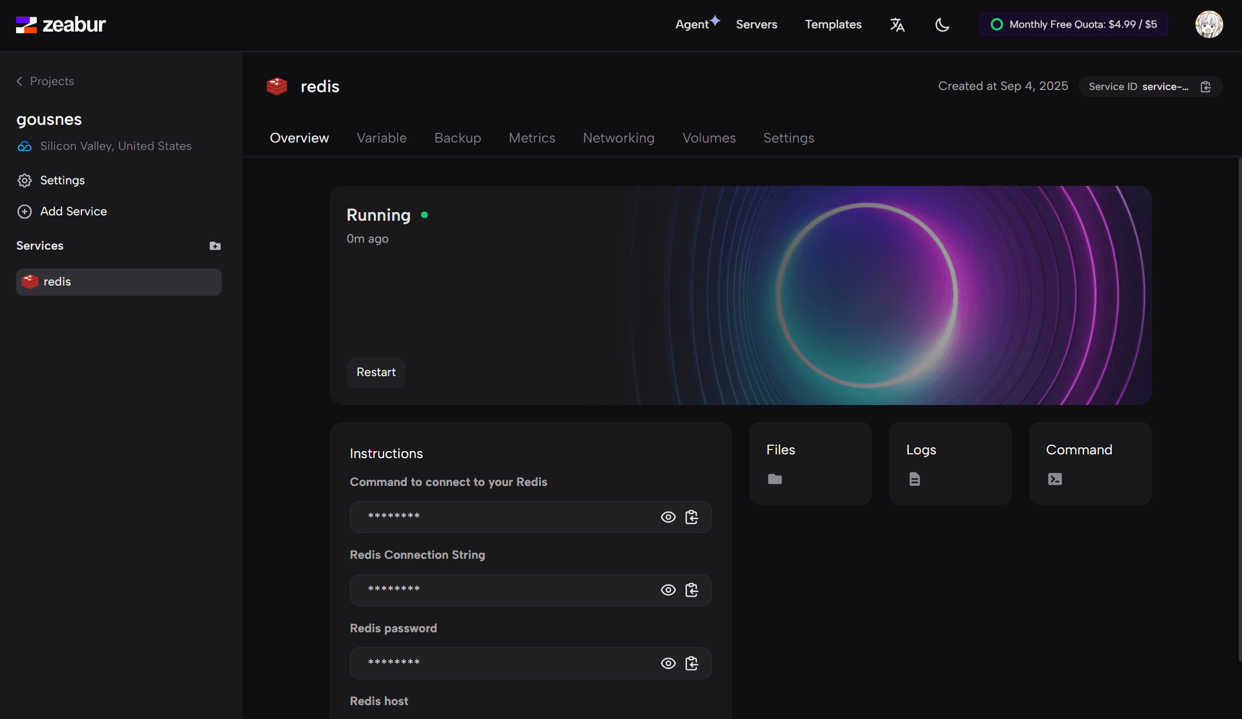Switch to the Networking tab
Viewport: 1242px width, 719px height.
pyautogui.click(x=618, y=138)
